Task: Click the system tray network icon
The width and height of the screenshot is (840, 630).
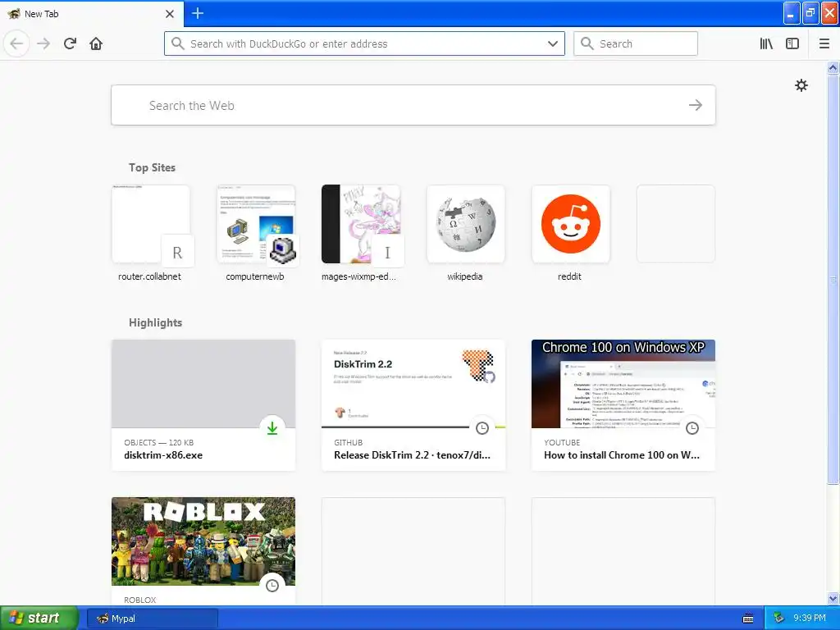Action: [x=779, y=619]
